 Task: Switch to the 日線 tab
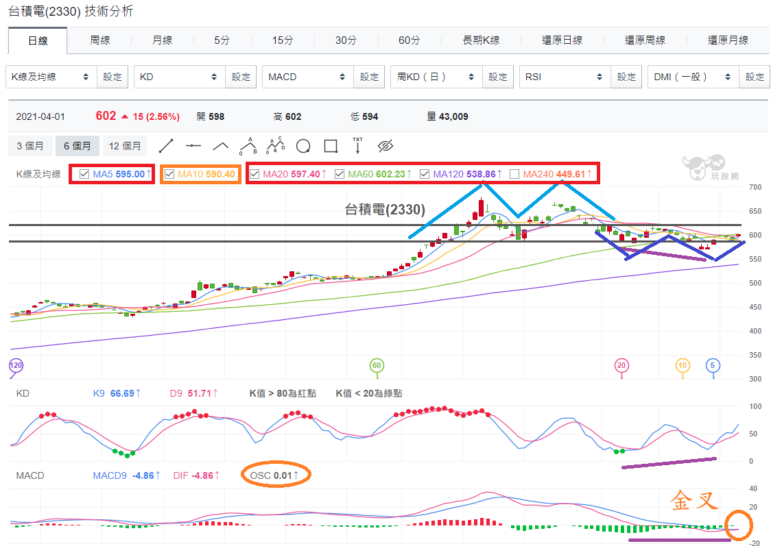(38, 40)
